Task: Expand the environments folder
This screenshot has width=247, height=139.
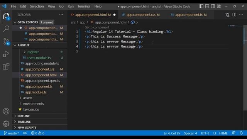Action: coord(33,104)
